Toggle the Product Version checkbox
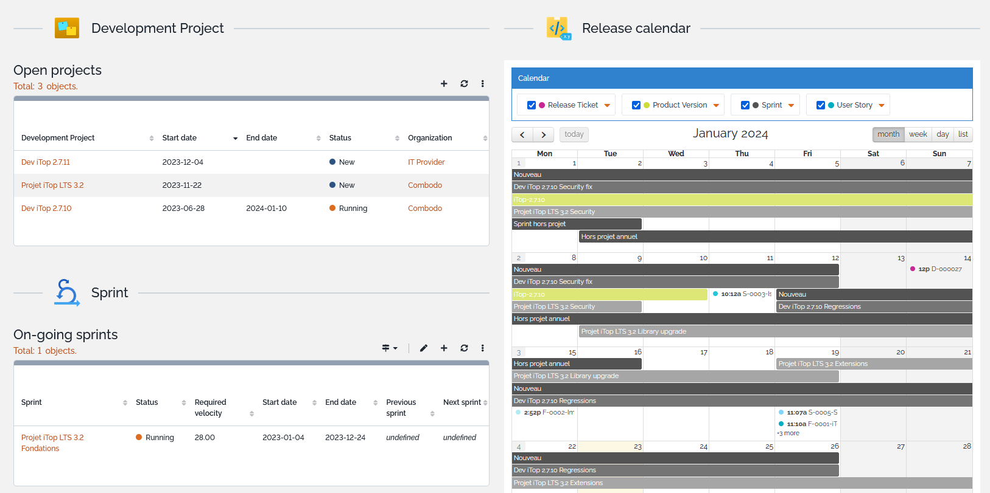This screenshot has height=493, width=990. tap(636, 105)
